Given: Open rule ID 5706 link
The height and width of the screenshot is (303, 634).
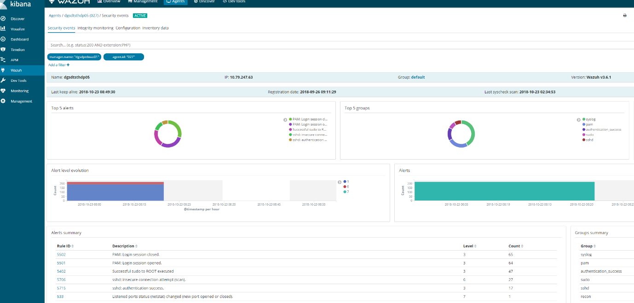Looking at the screenshot, I should (61, 280).
